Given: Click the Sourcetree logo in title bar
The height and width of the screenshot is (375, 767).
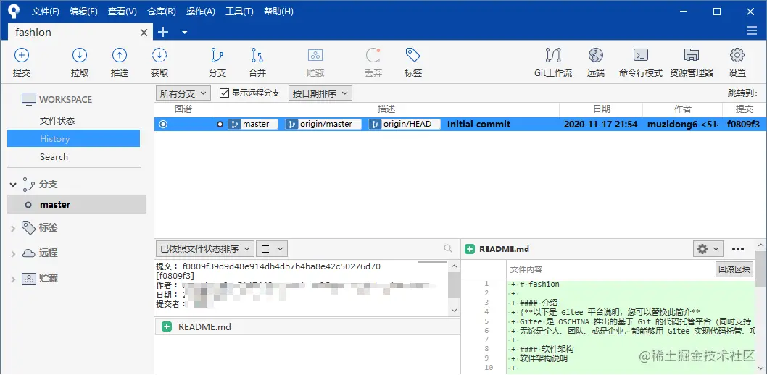Looking at the screenshot, I should [x=14, y=12].
